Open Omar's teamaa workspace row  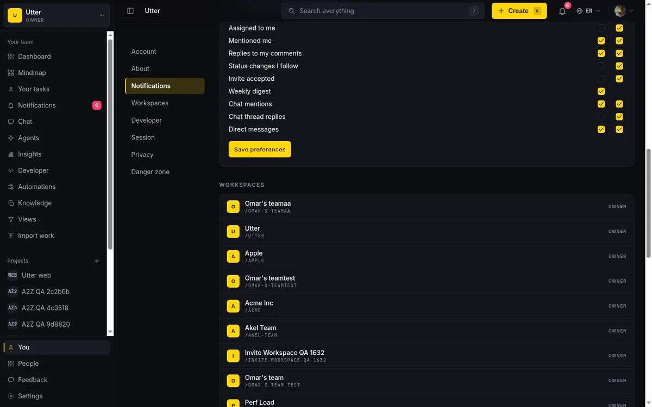pyautogui.click(x=427, y=207)
